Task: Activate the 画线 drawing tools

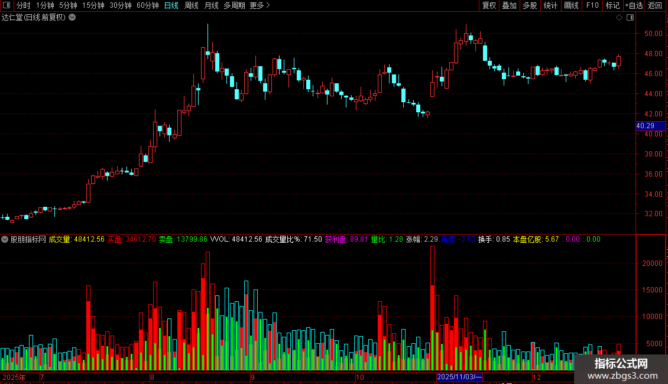Action: [x=571, y=5]
